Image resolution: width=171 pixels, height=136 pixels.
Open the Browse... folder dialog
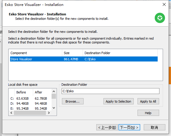coord(73,101)
